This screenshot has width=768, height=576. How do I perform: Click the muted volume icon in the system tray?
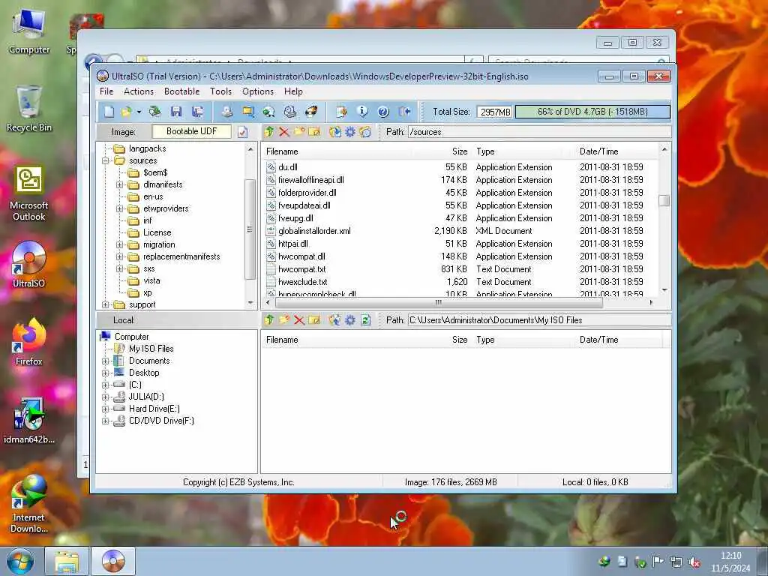[x=694, y=562]
